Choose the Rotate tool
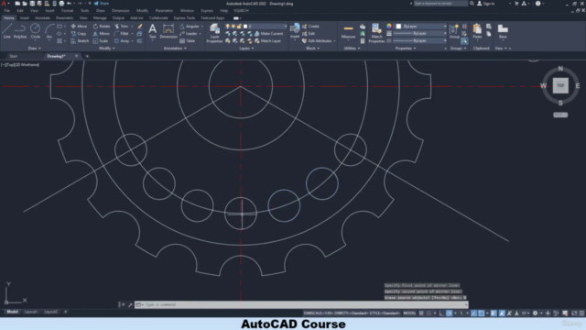586x330 pixels. tap(102, 27)
